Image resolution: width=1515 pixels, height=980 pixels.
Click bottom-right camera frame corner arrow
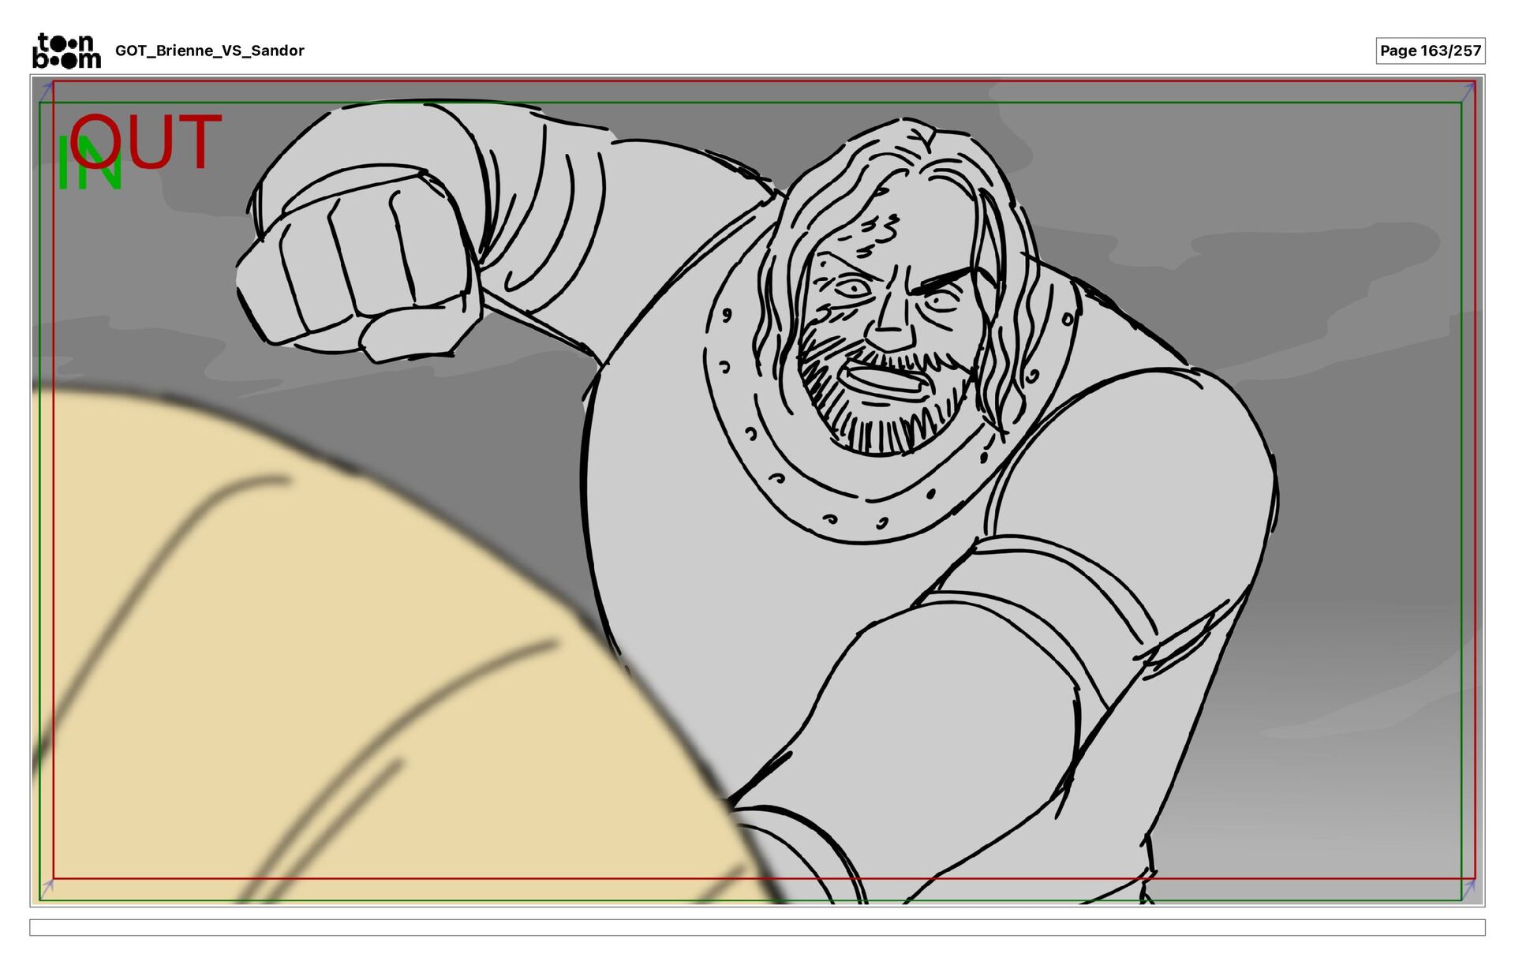pyautogui.click(x=1468, y=889)
